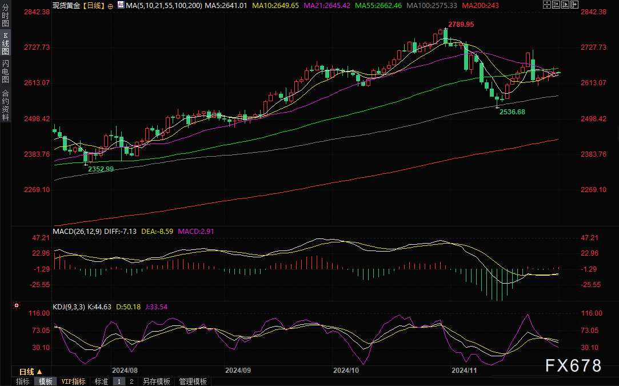Click the 另存模板 button
Screen dimensions: 619x386
click(x=157, y=381)
